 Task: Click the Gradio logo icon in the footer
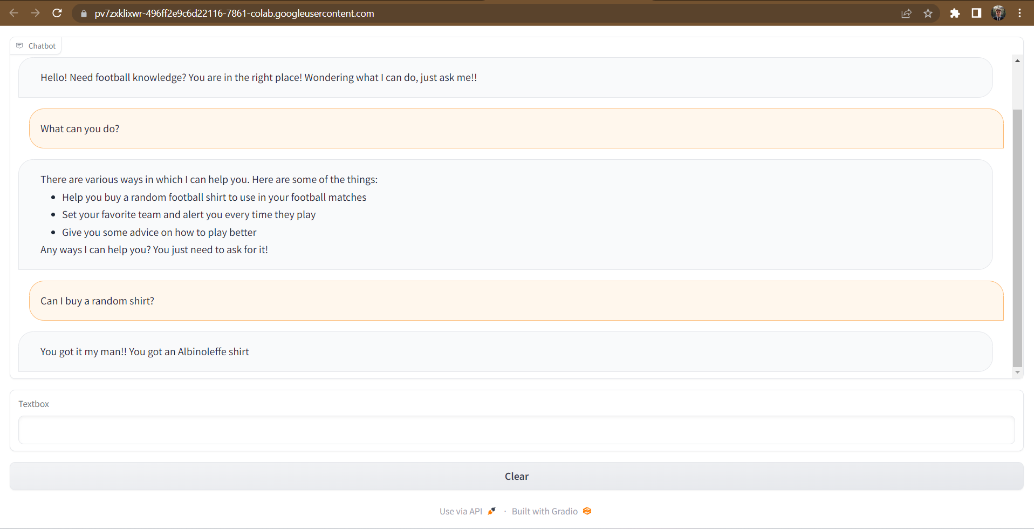(x=587, y=511)
